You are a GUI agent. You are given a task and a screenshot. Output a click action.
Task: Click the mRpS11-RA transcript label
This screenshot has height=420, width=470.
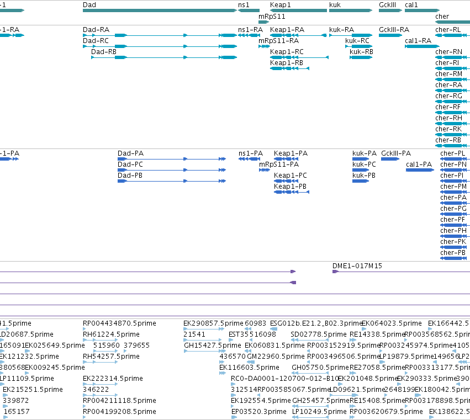(x=279, y=41)
